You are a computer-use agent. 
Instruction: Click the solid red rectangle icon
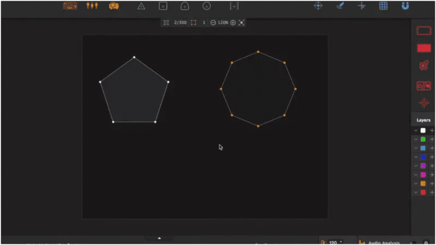424,48
